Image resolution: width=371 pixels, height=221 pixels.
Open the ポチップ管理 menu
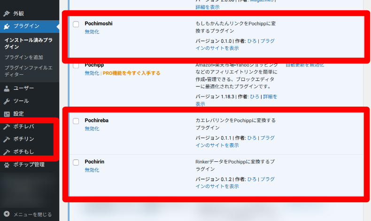pos(30,165)
